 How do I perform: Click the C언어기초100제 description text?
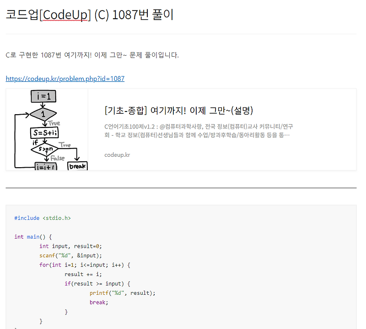pyautogui.click(x=201, y=131)
